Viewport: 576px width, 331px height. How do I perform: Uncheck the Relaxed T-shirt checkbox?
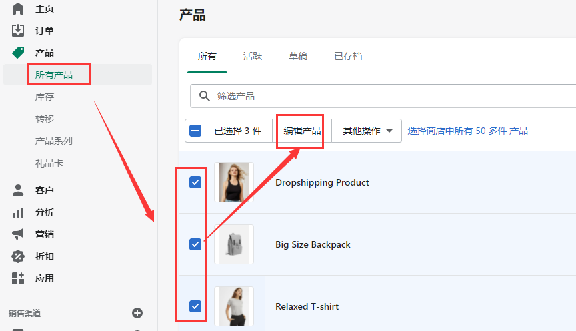(x=195, y=306)
